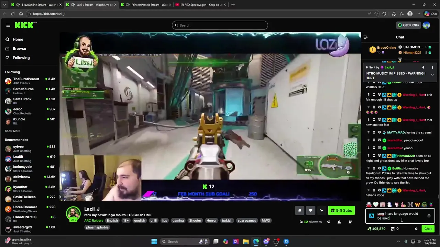
Task: Click BravoOnline on gift leaderboard
Action: pyautogui.click(x=386, y=48)
